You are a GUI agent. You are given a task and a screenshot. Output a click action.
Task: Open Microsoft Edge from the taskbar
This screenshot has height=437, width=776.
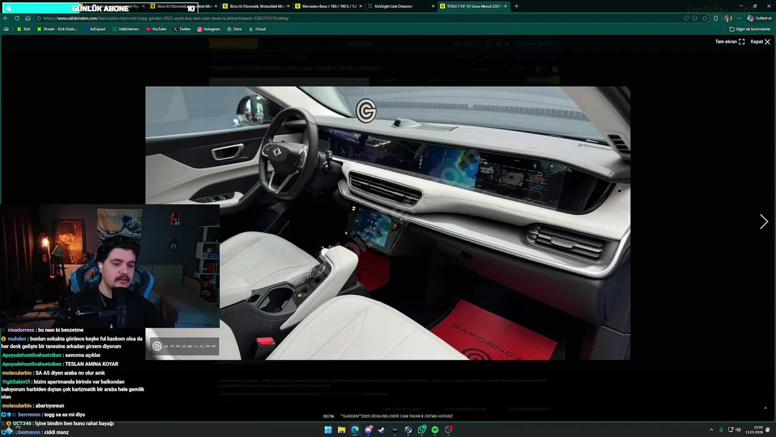pyautogui.click(x=355, y=430)
